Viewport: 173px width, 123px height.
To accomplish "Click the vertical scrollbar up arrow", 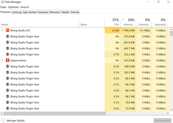I will tap(171, 30).
